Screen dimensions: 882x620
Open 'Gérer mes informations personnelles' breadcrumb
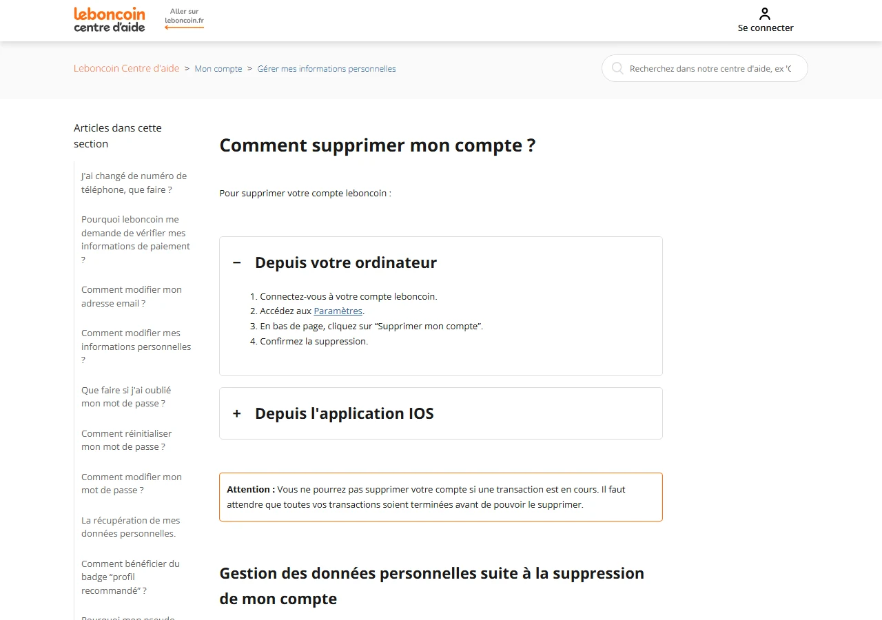click(327, 69)
